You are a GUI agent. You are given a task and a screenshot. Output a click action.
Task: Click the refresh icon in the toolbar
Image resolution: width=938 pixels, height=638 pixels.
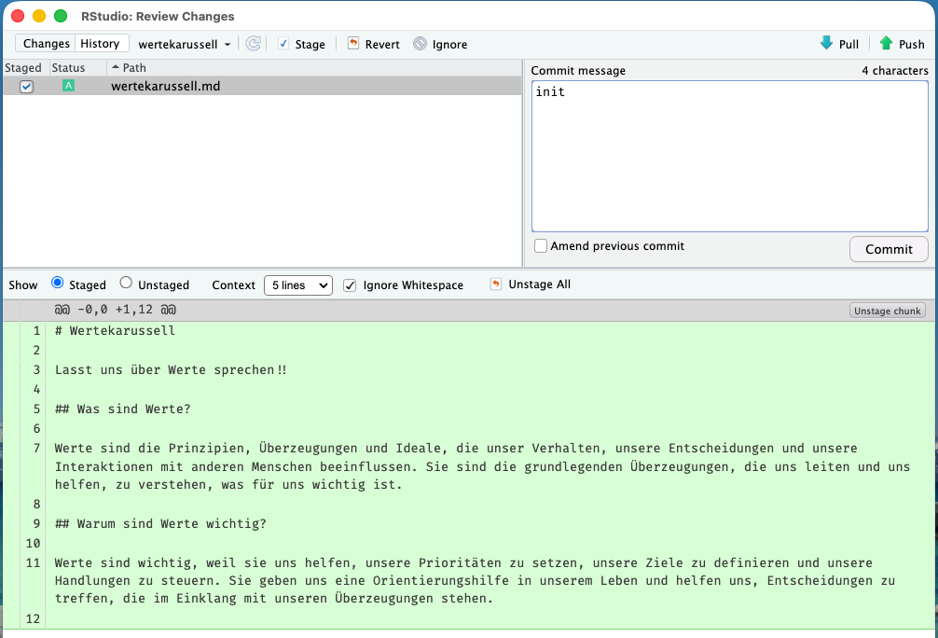click(253, 44)
